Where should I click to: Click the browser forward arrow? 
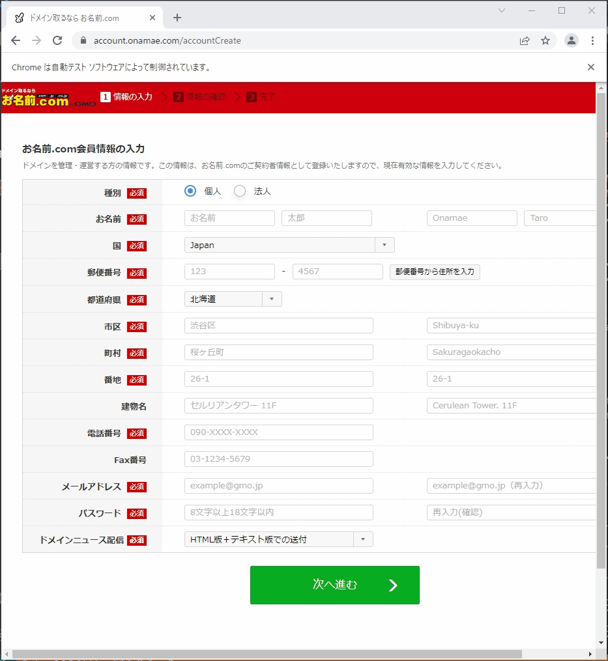36,40
